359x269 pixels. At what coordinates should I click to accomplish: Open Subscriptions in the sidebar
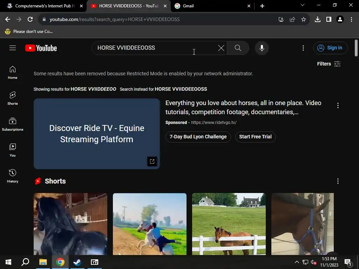(x=13, y=124)
